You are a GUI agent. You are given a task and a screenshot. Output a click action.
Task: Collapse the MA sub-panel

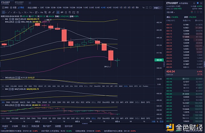[x=3, y=89]
